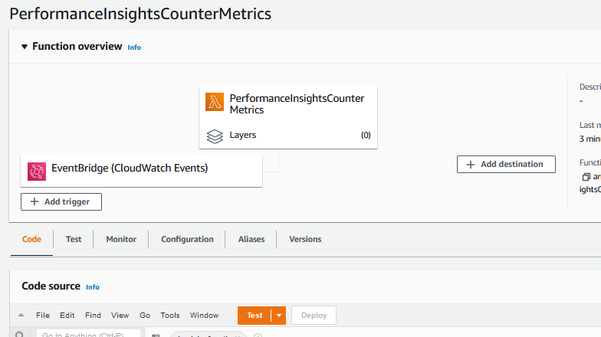Open Info link beside Function overview

click(x=134, y=47)
